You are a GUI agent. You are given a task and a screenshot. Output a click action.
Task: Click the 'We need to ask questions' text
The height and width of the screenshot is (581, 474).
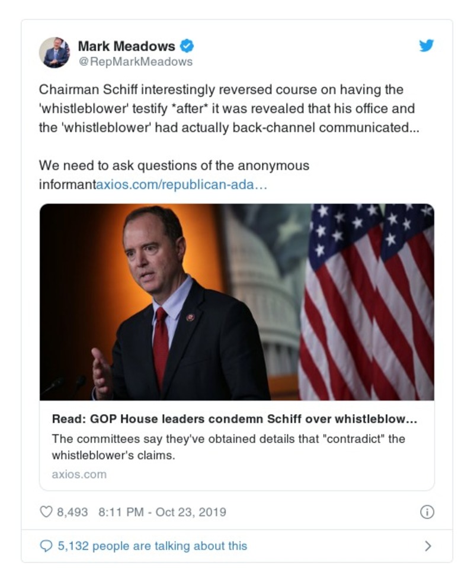click(x=174, y=166)
